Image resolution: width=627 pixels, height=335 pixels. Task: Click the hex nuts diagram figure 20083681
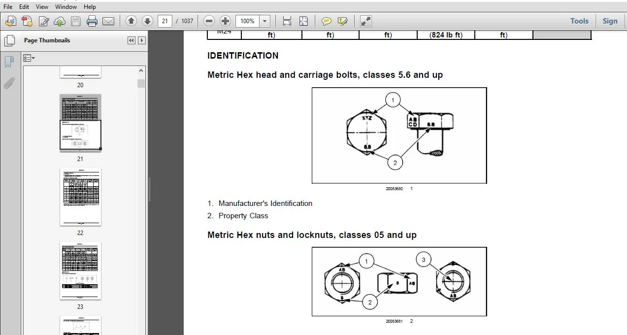pyautogui.click(x=399, y=281)
